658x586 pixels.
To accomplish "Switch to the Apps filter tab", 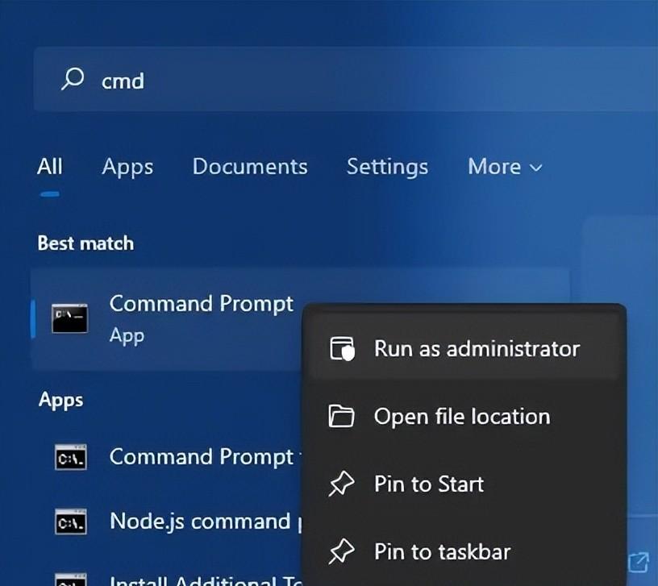I will [x=127, y=168].
